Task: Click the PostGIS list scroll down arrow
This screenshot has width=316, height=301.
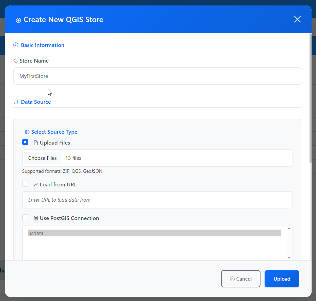Action: coord(289,257)
